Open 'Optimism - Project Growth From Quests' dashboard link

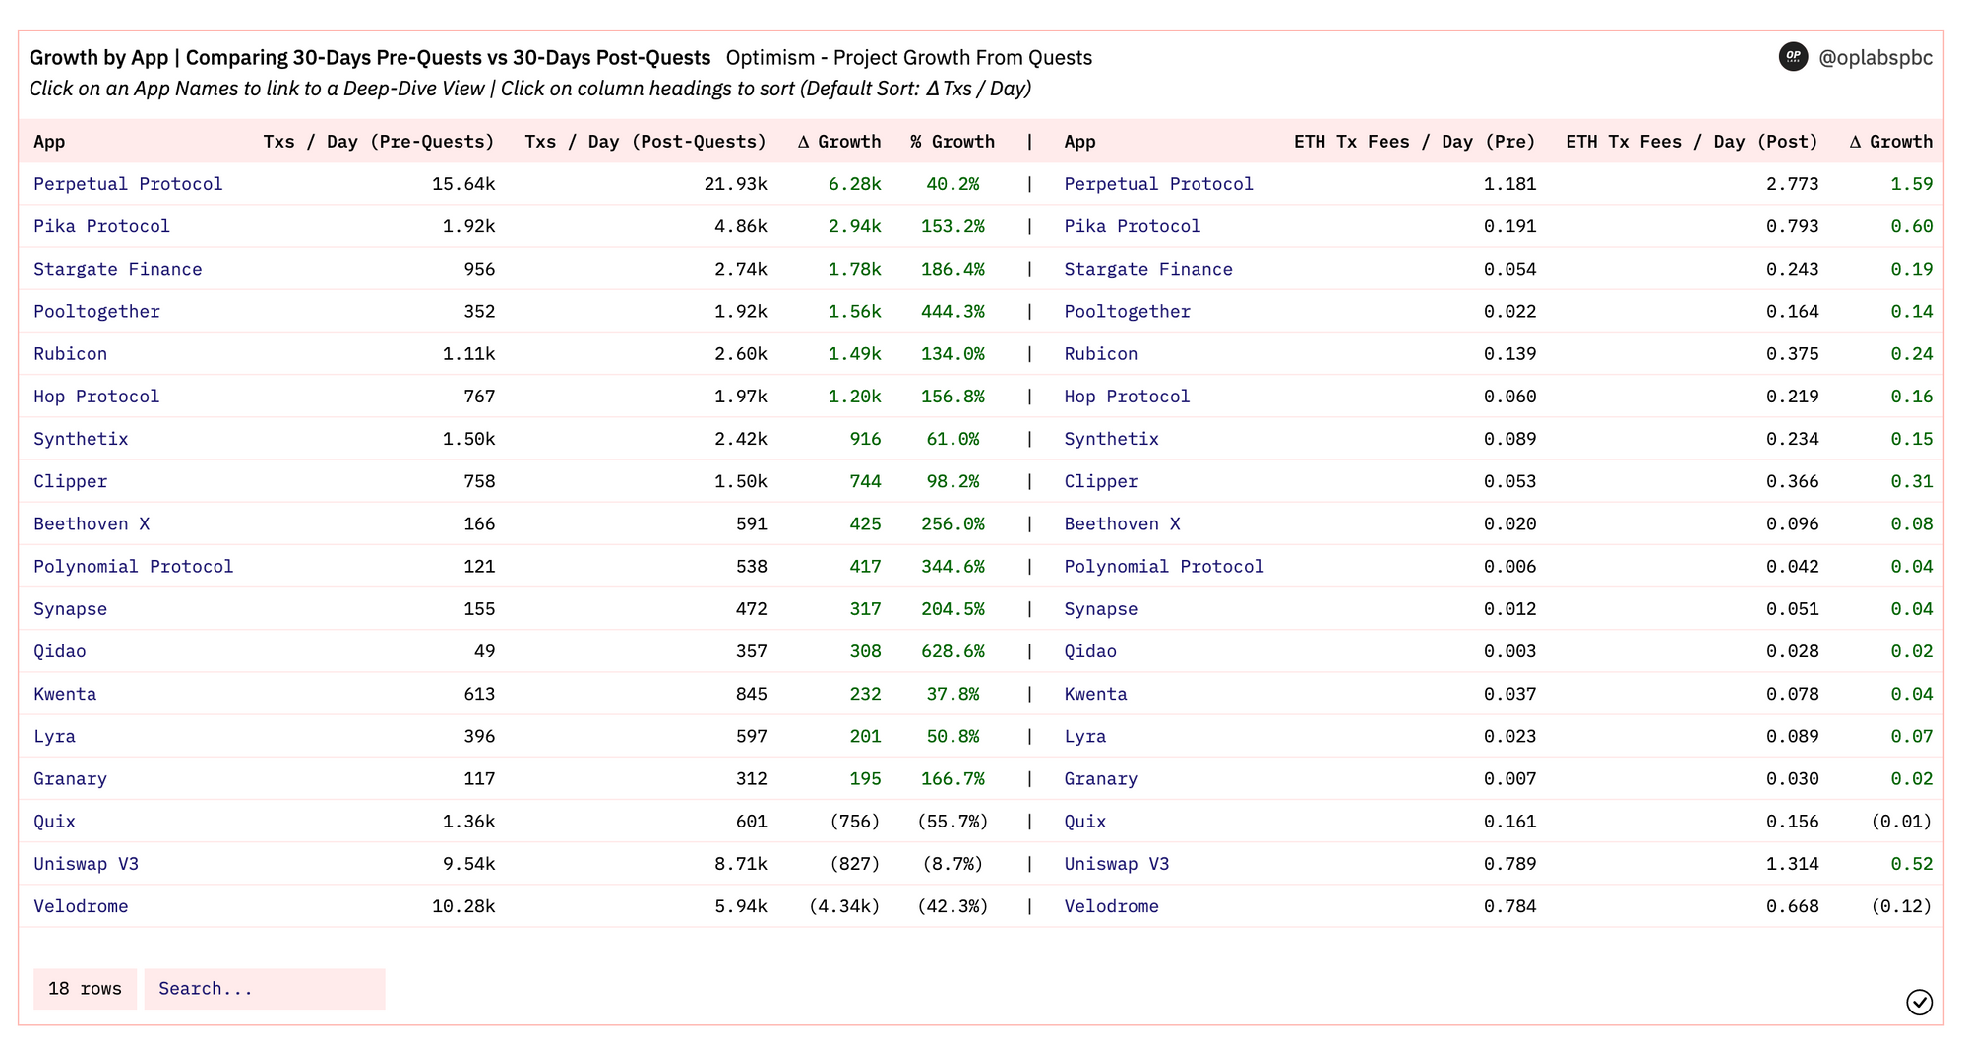[x=909, y=58]
